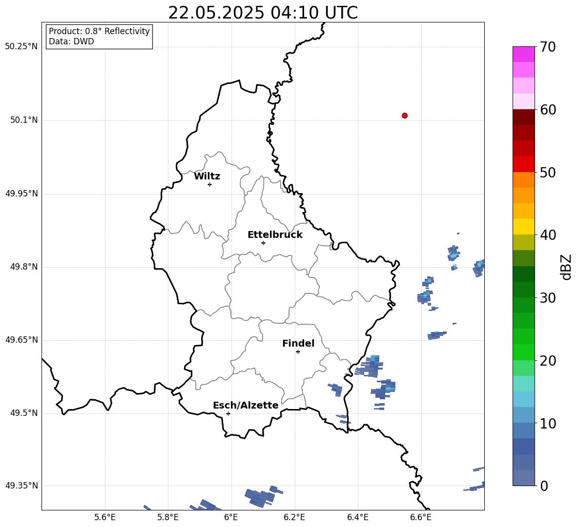Screen dimensions: 578x527
Task: Click the 40 colorbar tick label
Action: [548, 235]
